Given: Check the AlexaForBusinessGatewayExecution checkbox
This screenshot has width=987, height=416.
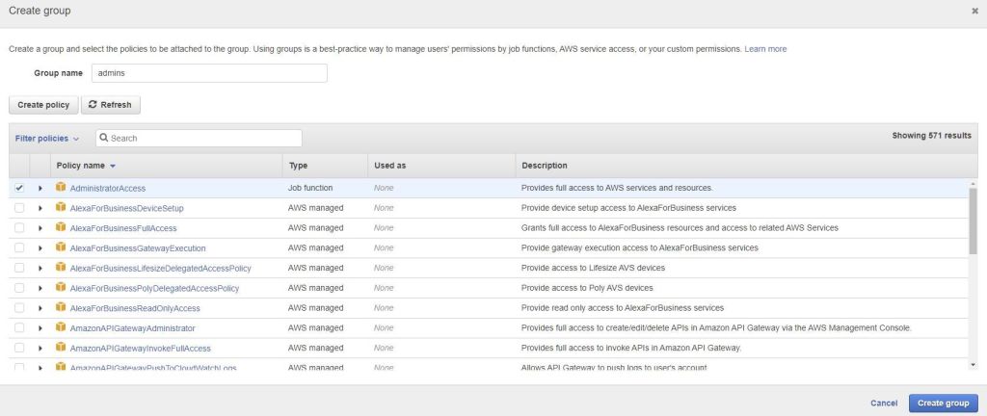Looking at the screenshot, I should click(19, 248).
